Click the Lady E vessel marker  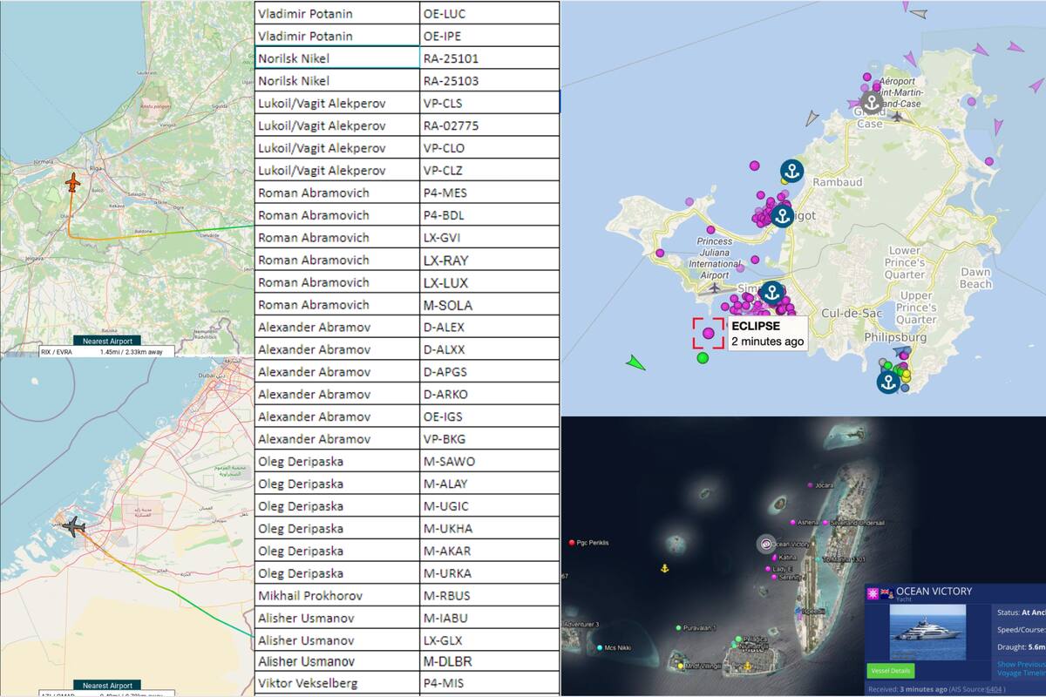click(x=768, y=569)
